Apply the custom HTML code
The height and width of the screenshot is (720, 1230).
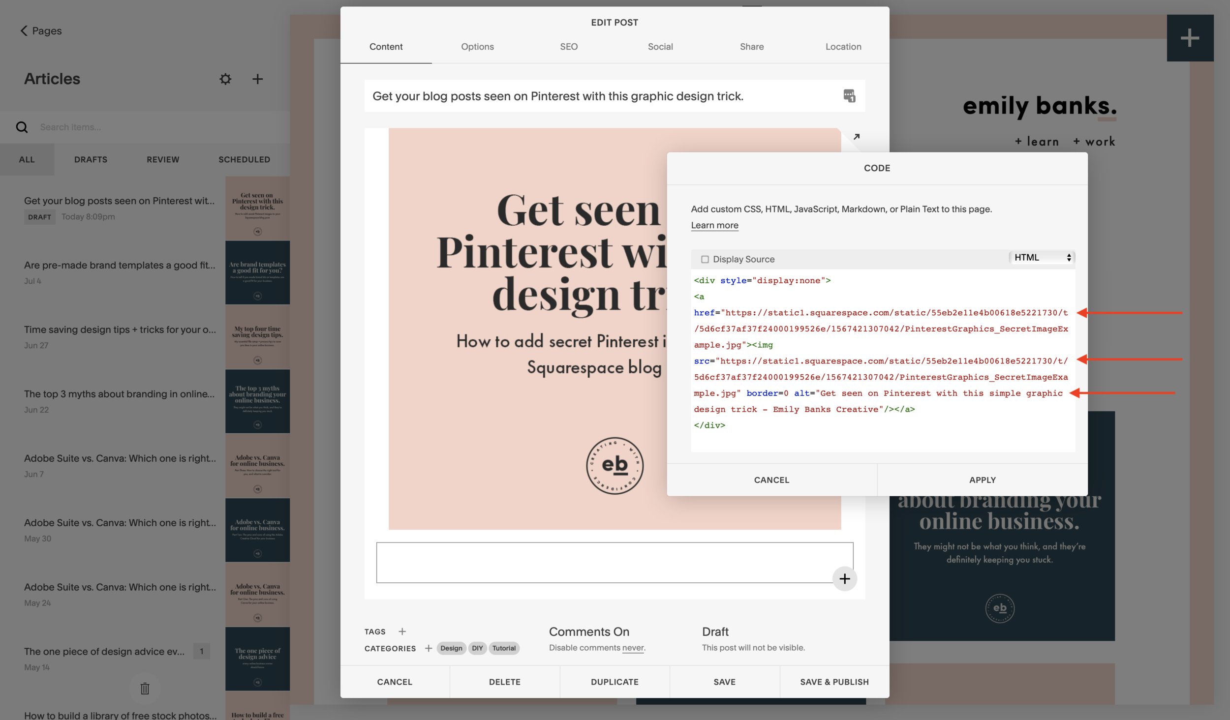(982, 480)
